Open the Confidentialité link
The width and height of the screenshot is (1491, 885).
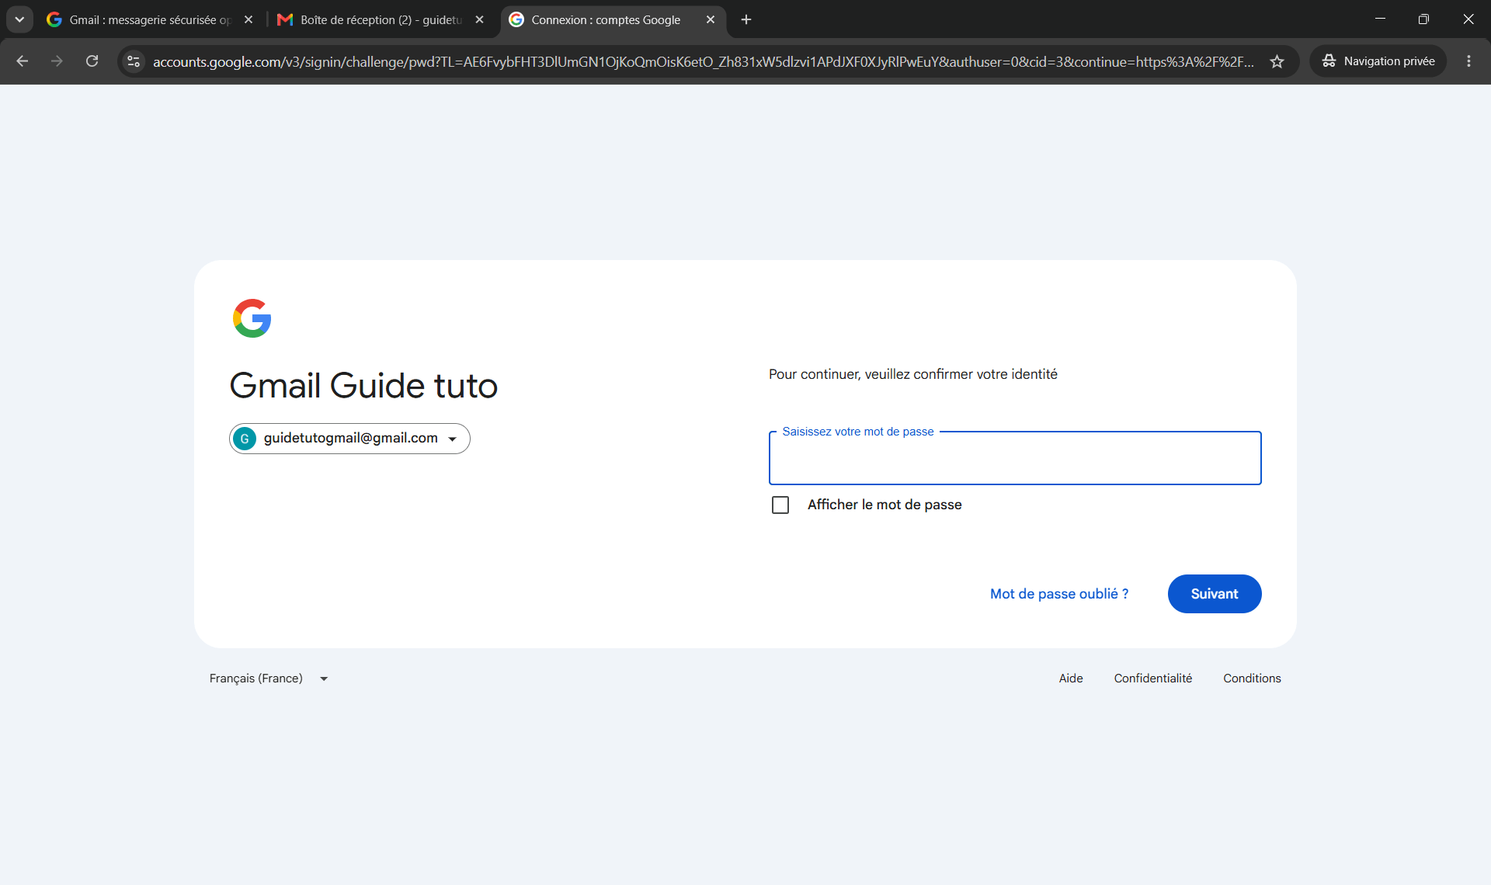click(1153, 678)
